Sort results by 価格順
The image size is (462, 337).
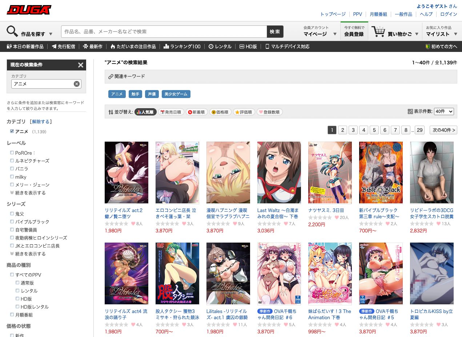[x=220, y=112]
